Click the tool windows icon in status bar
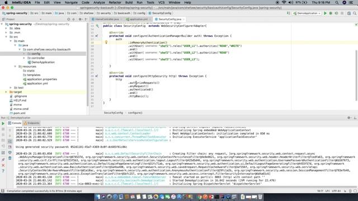Viewport: 358px width, 201px height. (2, 191)
